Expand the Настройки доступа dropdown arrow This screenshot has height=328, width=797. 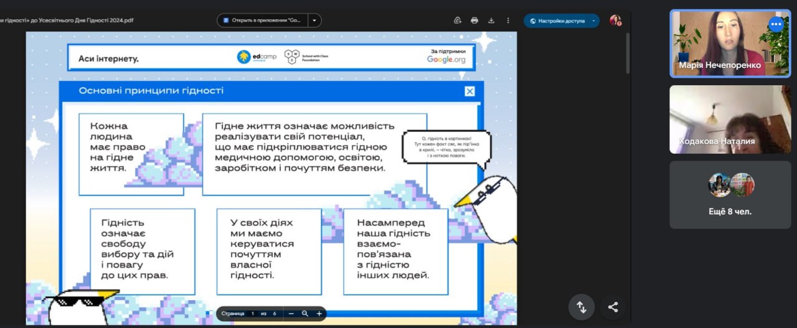593,21
